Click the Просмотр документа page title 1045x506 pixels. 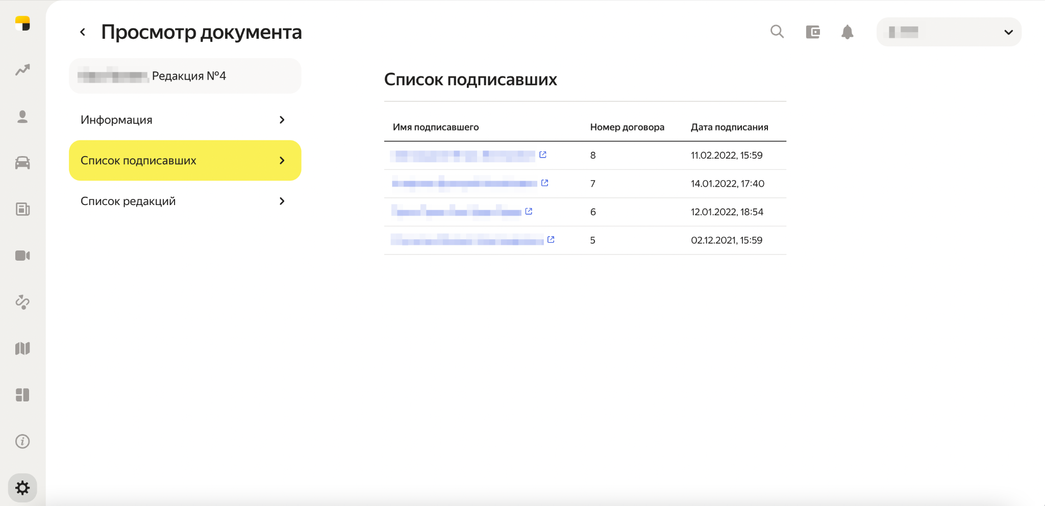(202, 32)
